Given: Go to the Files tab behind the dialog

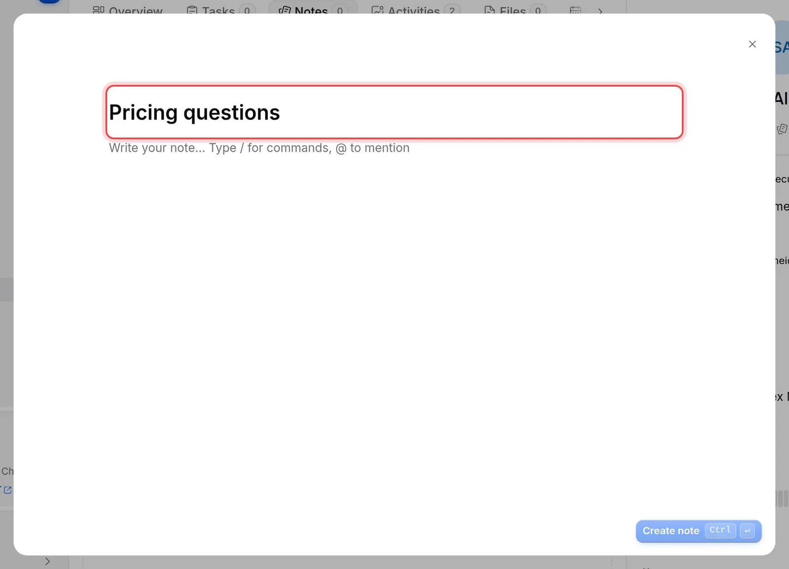Looking at the screenshot, I should click(x=515, y=9).
